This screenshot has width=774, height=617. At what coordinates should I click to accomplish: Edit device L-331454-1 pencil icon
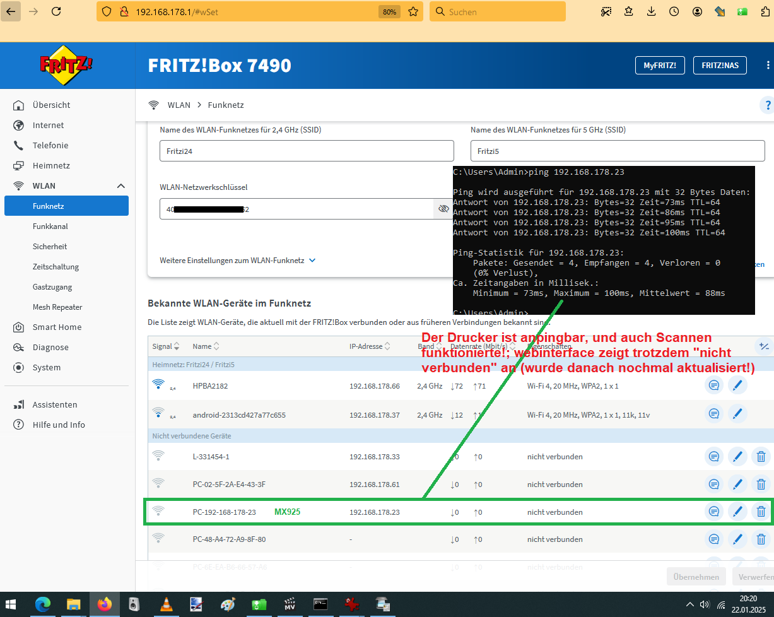pyautogui.click(x=737, y=457)
